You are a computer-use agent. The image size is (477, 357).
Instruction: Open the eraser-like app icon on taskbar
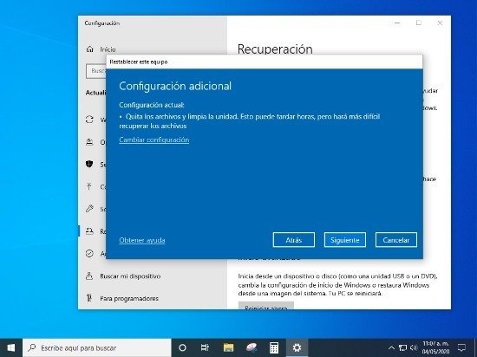(x=252, y=347)
